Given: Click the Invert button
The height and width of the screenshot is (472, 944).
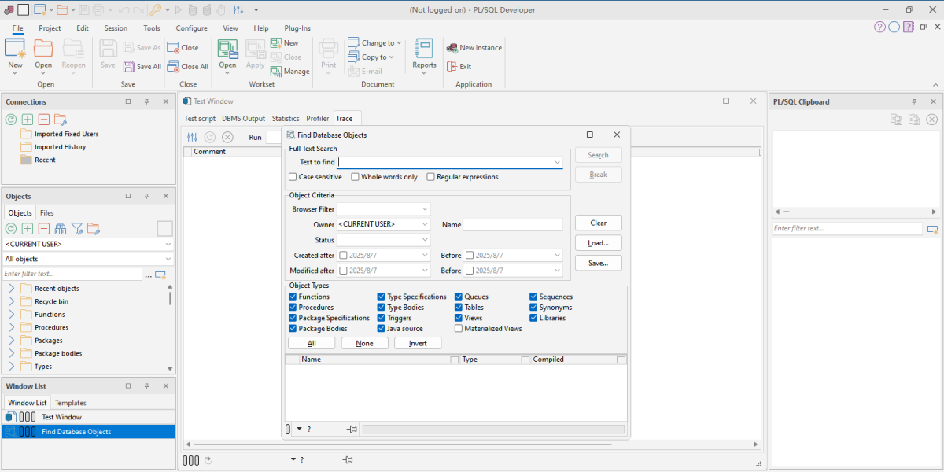Looking at the screenshot, I should pos(418,344).
